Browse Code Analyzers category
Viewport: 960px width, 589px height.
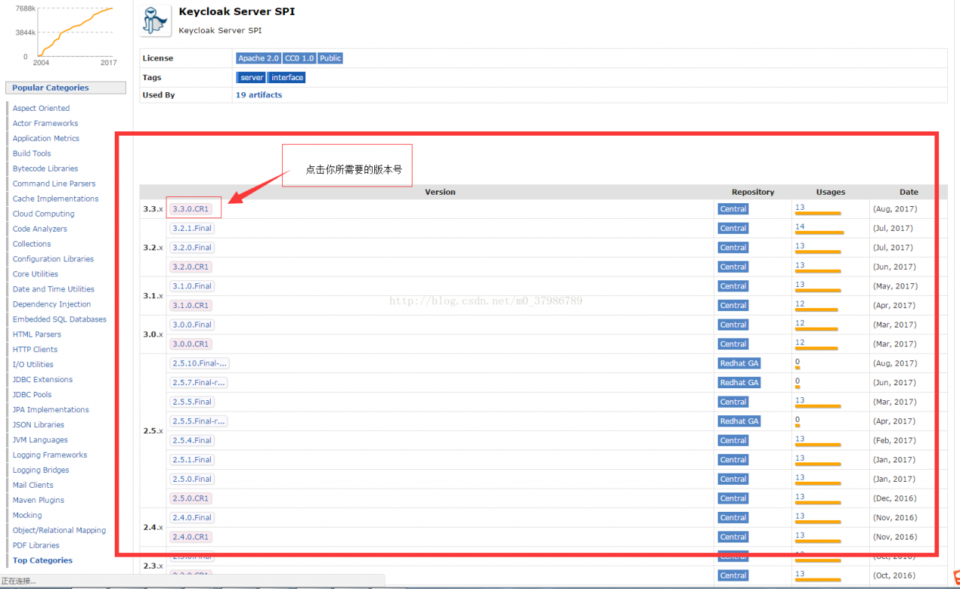click(40, 229)
